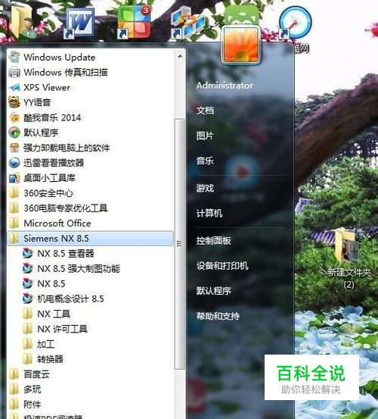
Task: Open 计算机 from Start menu
Action: point(209,213)
